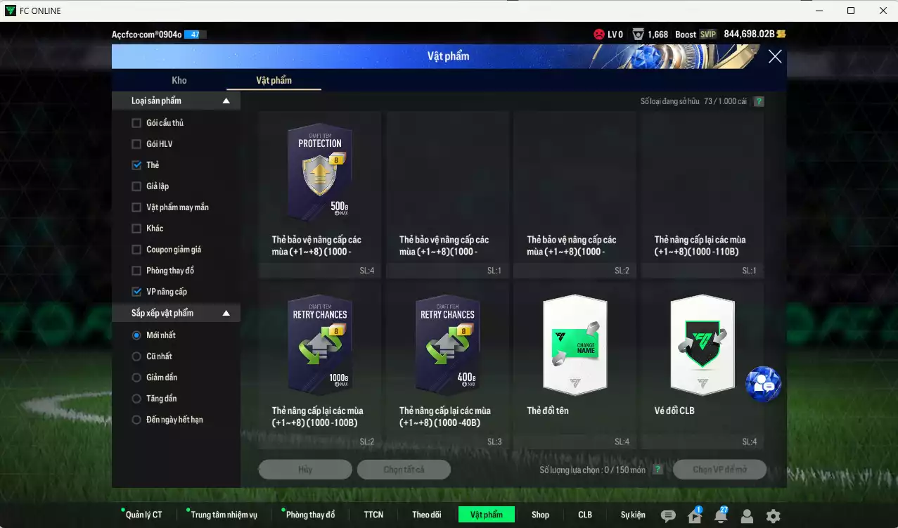Uncheck the Thẻ filter checkbox
898x528 pixels.
tap(136, 165)
